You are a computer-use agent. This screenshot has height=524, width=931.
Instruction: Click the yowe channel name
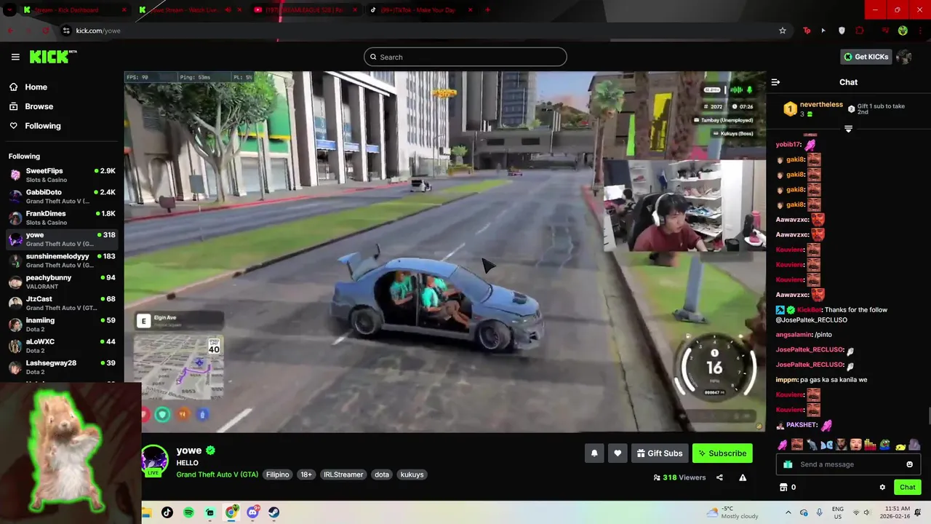[189, 450]
